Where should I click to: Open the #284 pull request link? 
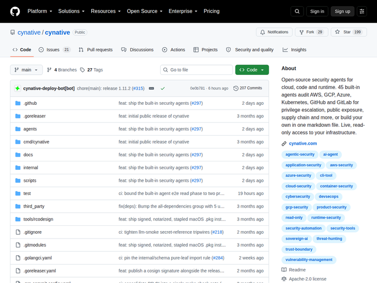(218, 258)
